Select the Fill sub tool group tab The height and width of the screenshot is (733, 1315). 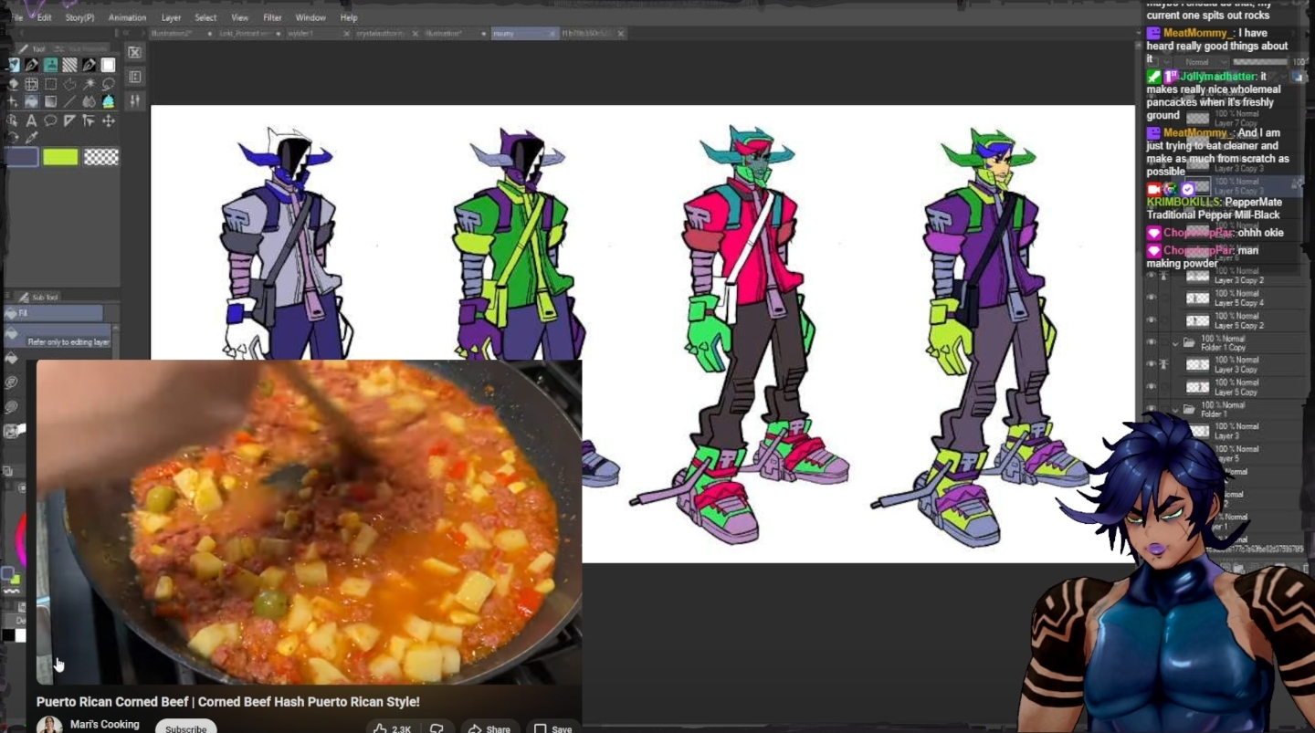(54, 313)
